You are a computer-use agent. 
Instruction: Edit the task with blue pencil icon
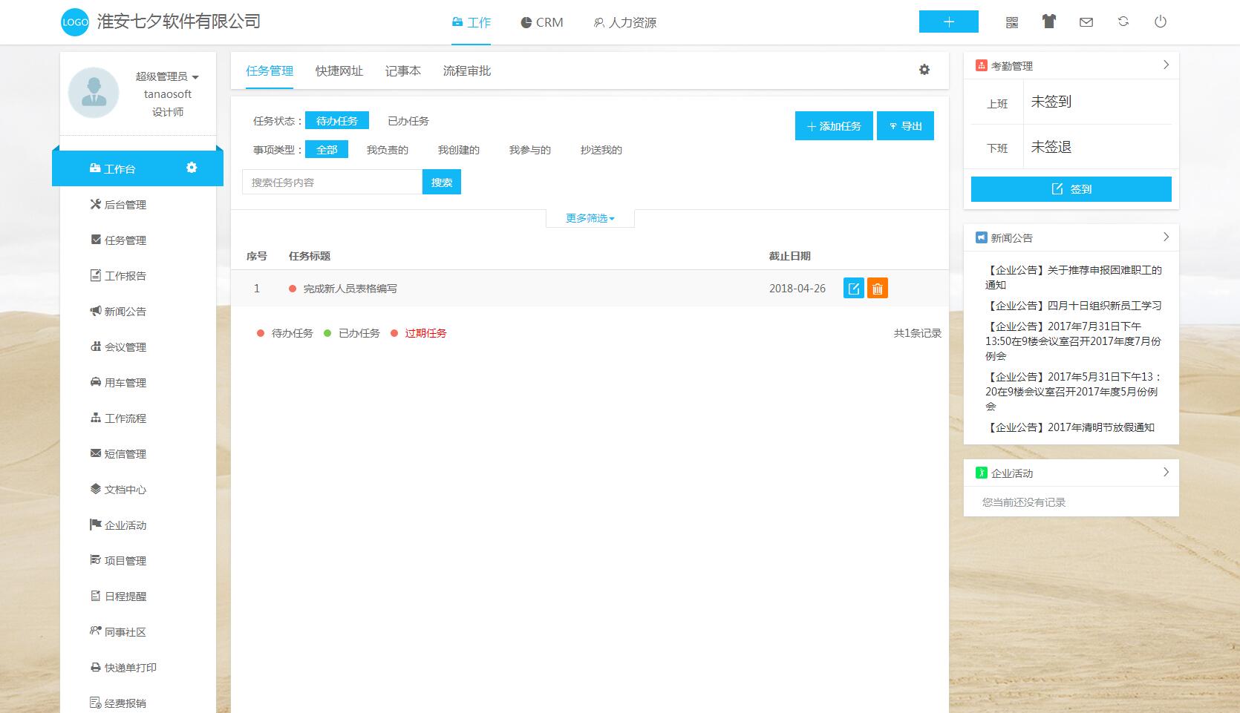pyautogui.click(x=854, y=289)
